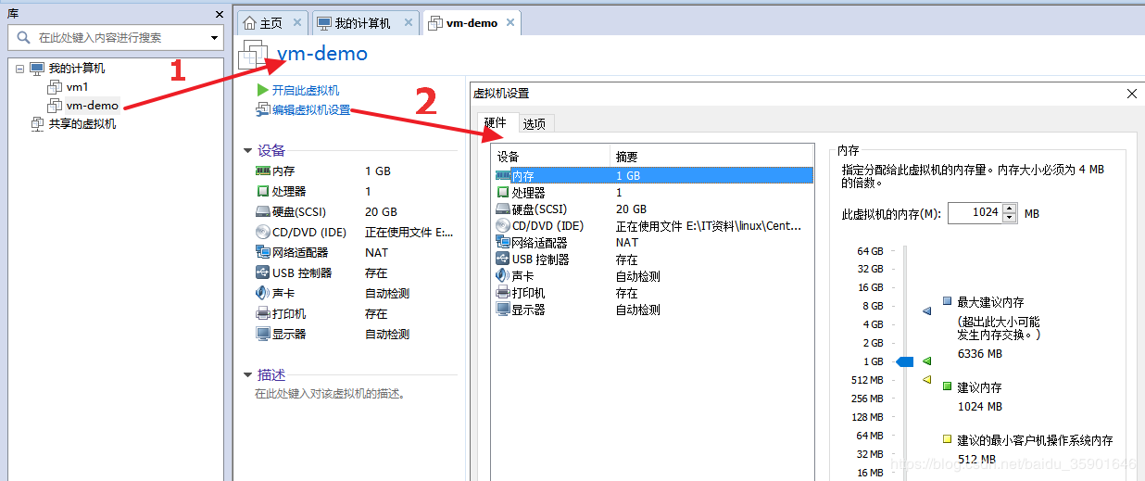Select vm1 in the library tree
The width and height of the screenshot is (1145, 481).
[x=77, y=87]
